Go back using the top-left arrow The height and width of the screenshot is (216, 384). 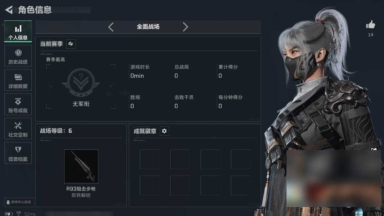pos(9,10)
